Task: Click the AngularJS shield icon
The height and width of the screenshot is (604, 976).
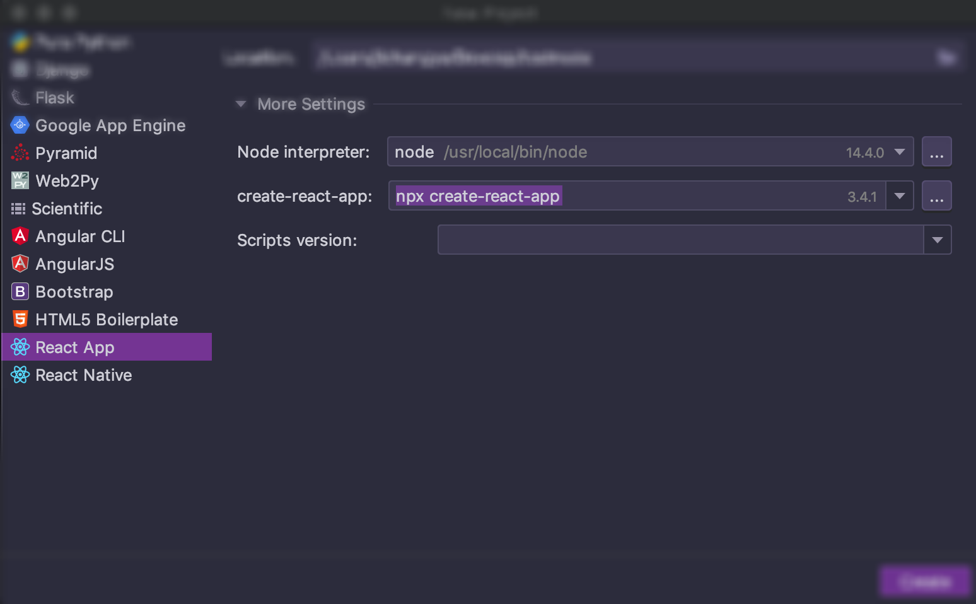Action: point(20,264)
